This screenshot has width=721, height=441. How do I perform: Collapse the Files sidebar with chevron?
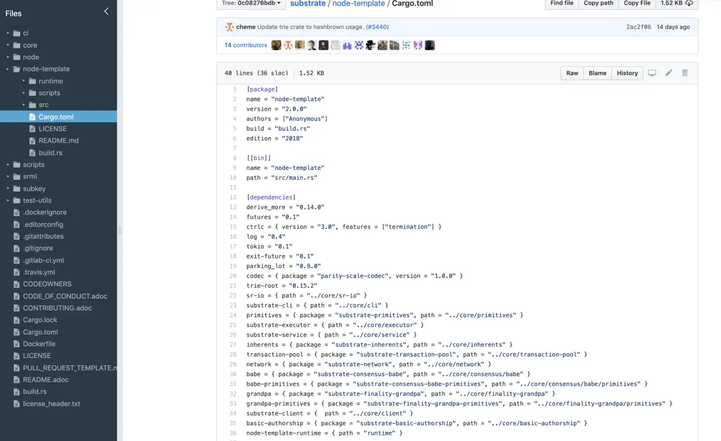point(106,12)
